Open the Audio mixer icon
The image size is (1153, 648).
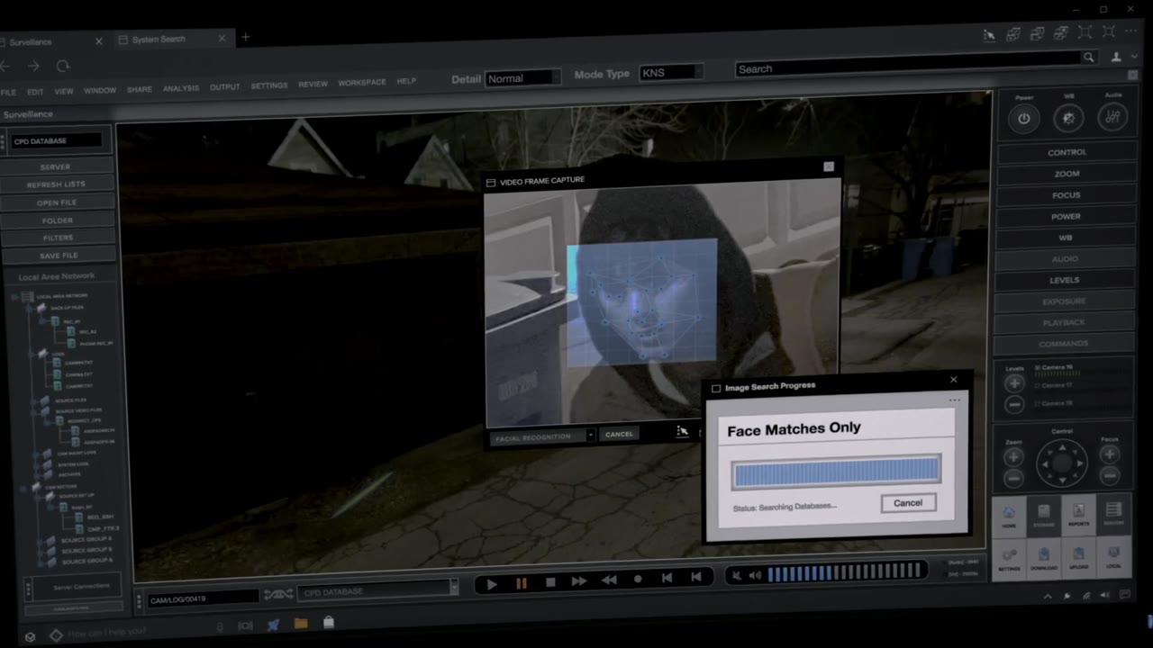pos(1112,117)
